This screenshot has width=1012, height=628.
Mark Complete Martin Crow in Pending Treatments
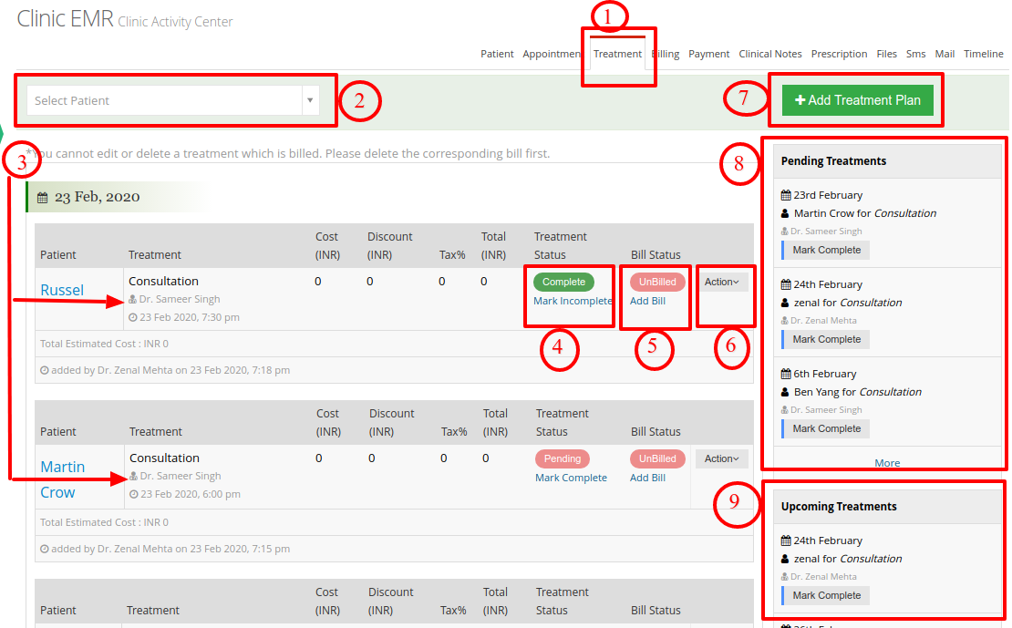[826, 251]
